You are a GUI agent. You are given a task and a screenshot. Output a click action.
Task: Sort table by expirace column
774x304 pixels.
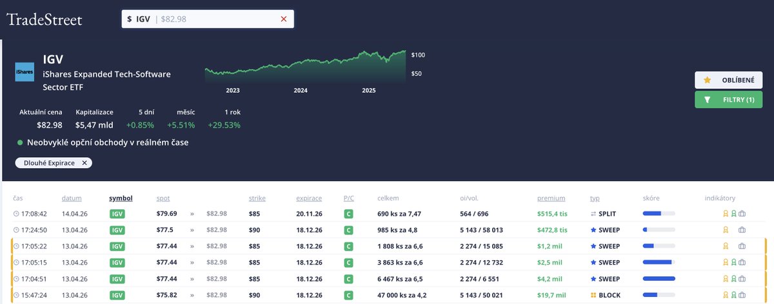(309, 198)
